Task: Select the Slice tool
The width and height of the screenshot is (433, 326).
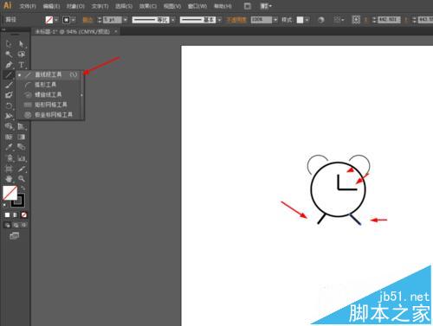Action: [21, 169]
